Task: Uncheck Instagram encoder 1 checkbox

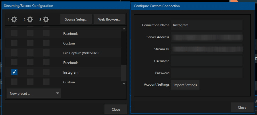Action: pos(14,72)
